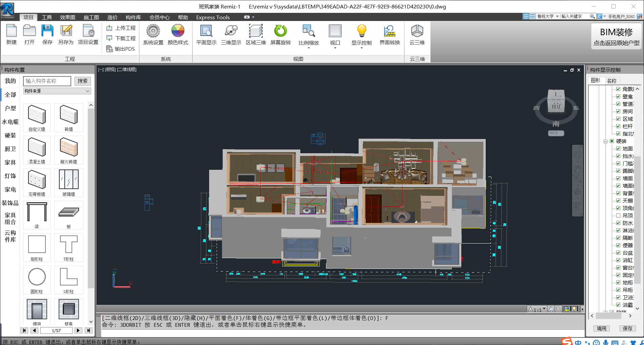Image resolution: width=644 pixels, height=345 pixels.
Task: Jump to last component page
Action: (x=88, y=330)
